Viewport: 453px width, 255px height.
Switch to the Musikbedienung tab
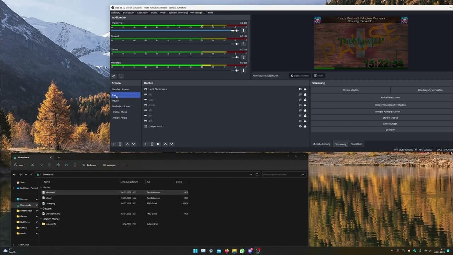tap(322, 144)
